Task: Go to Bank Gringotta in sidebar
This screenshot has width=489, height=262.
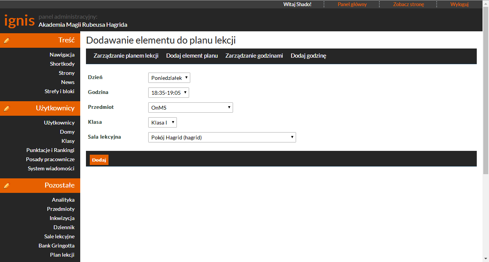Action: [57, 246]
